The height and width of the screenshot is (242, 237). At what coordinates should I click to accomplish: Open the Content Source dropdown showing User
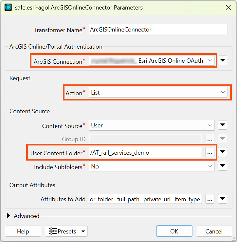(152, 125)
